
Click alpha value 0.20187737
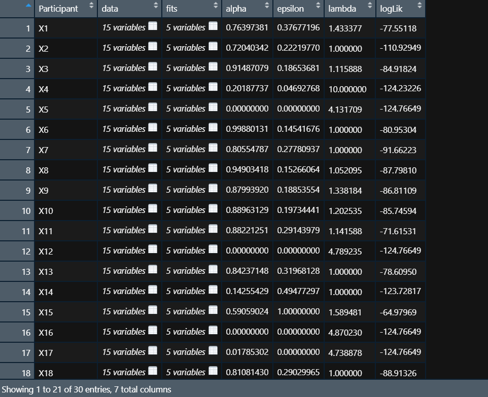(x=247, y=88)
